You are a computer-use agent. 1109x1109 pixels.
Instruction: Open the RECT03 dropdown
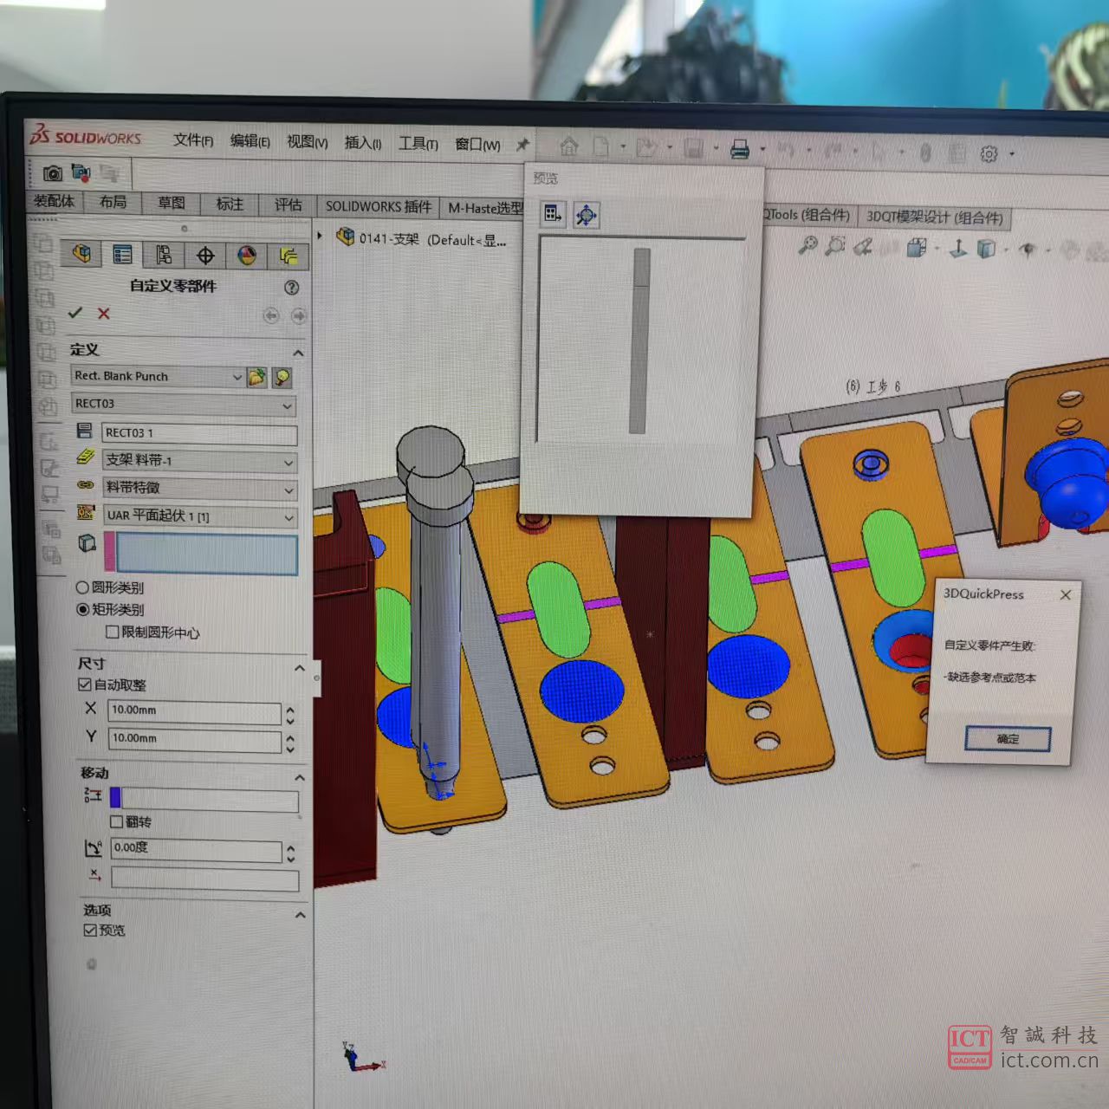pyautogui.click(x=288, y=405)
